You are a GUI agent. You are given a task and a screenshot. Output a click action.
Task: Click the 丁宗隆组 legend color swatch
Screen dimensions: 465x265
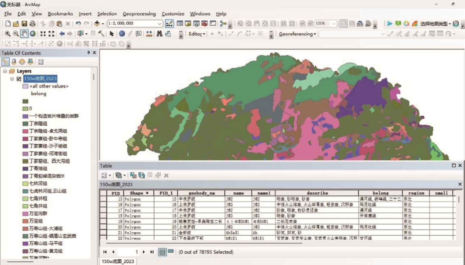coord(25,123)
